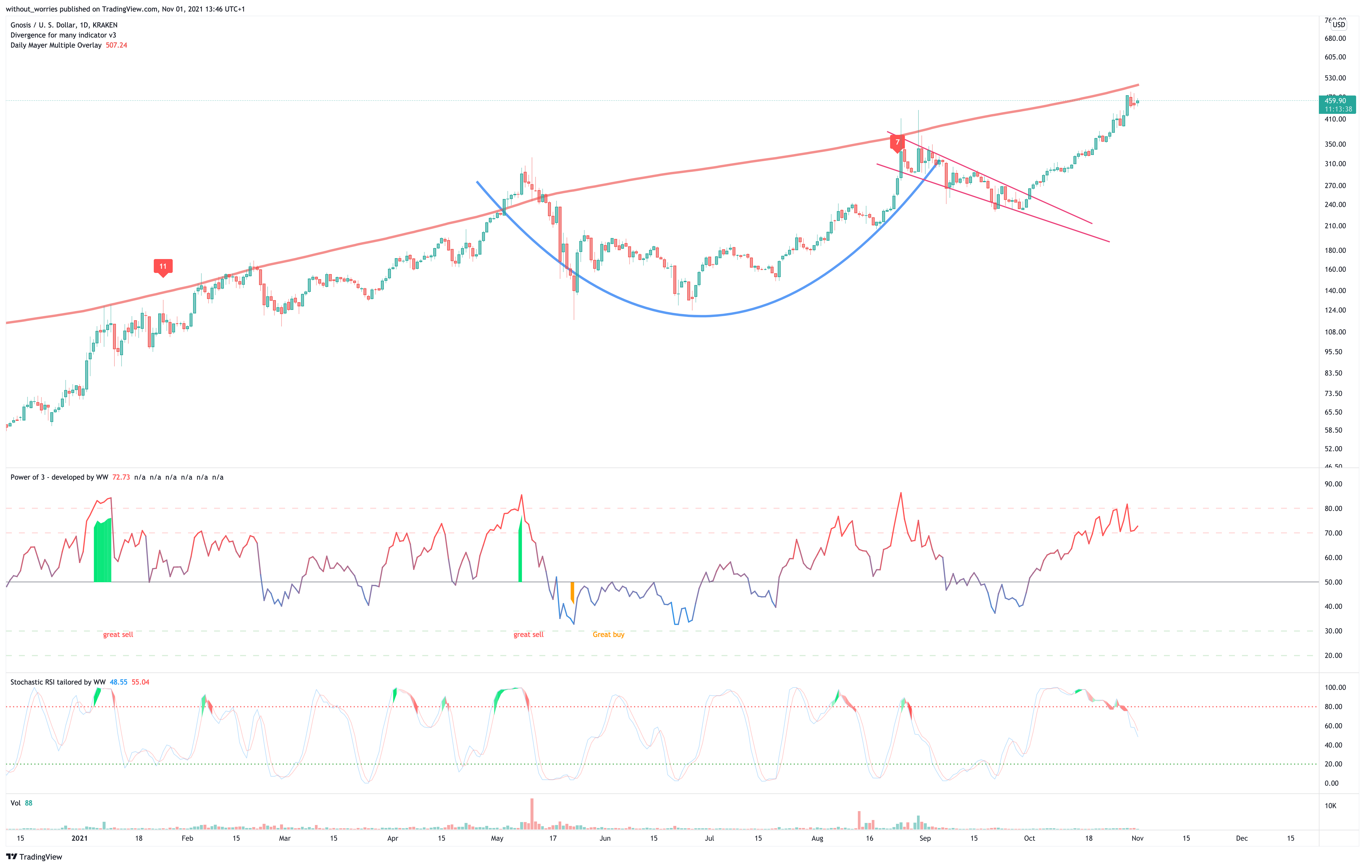Click the countdown timer 11:13:38

[x=1338, y=109]
